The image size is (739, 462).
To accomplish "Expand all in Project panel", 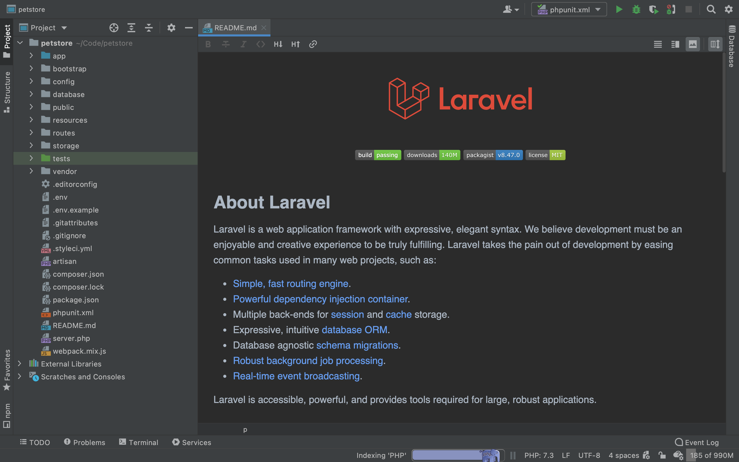I will click(131, 28).
